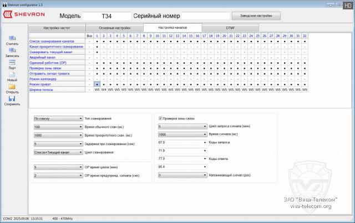Open the DTMF tab
Image resolution: width=355 pixels, height=223 pixels.
231,27
